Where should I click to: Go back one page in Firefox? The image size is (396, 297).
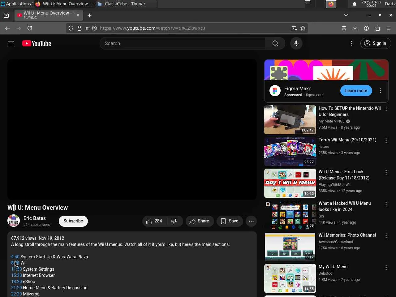pos(7,28)
